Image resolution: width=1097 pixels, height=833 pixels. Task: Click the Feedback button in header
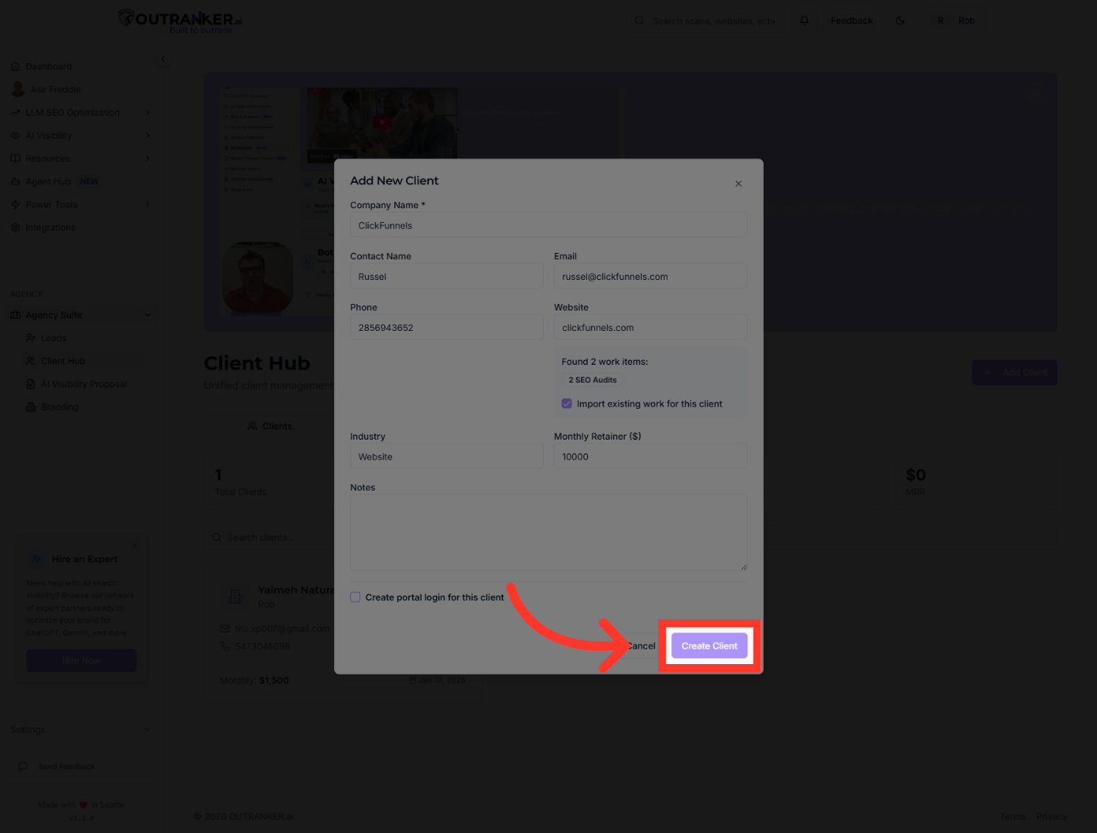pos(852,21)
